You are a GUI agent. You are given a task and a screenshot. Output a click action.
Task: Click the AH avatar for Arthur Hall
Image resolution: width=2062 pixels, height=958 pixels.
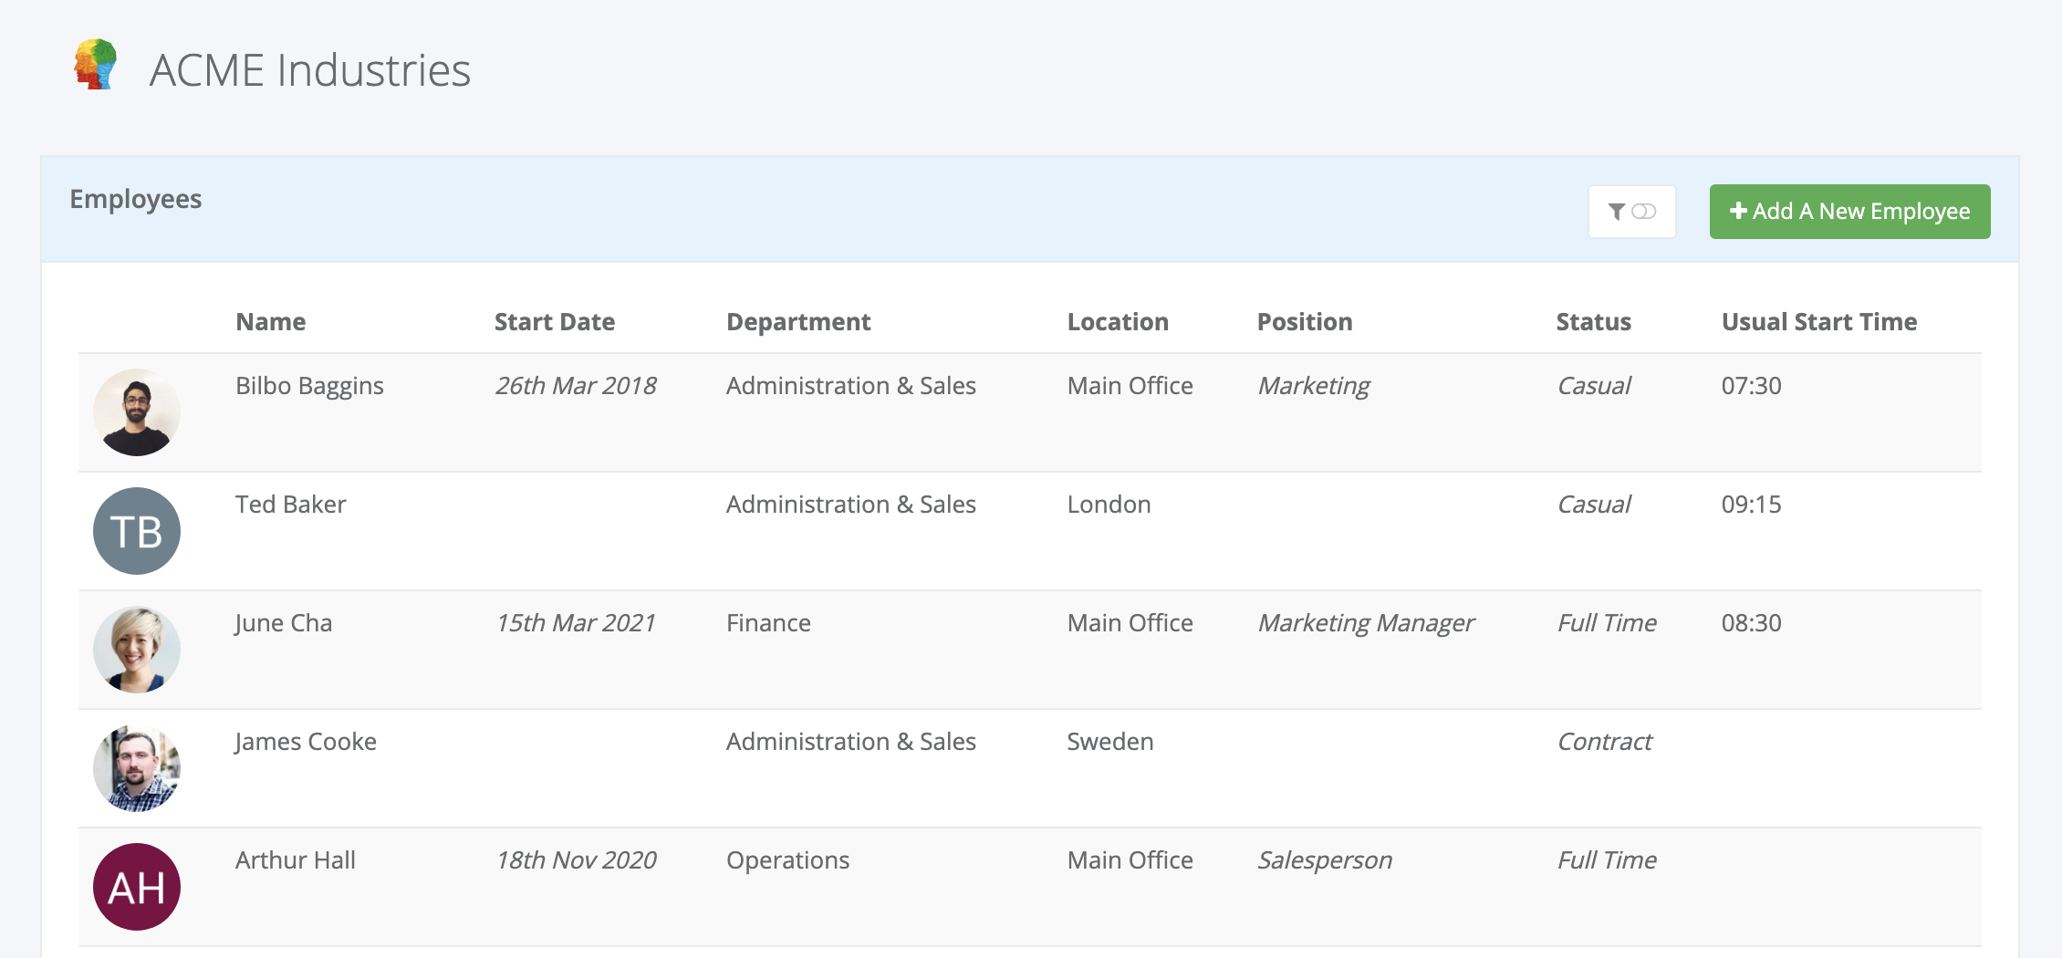click(x=137, y=887)
